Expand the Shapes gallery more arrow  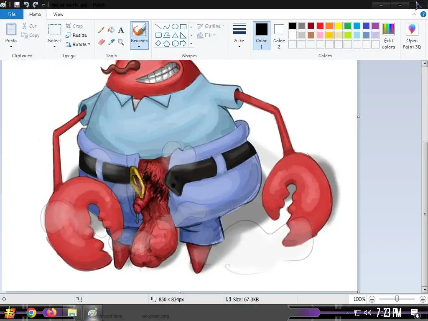[191, 43]
